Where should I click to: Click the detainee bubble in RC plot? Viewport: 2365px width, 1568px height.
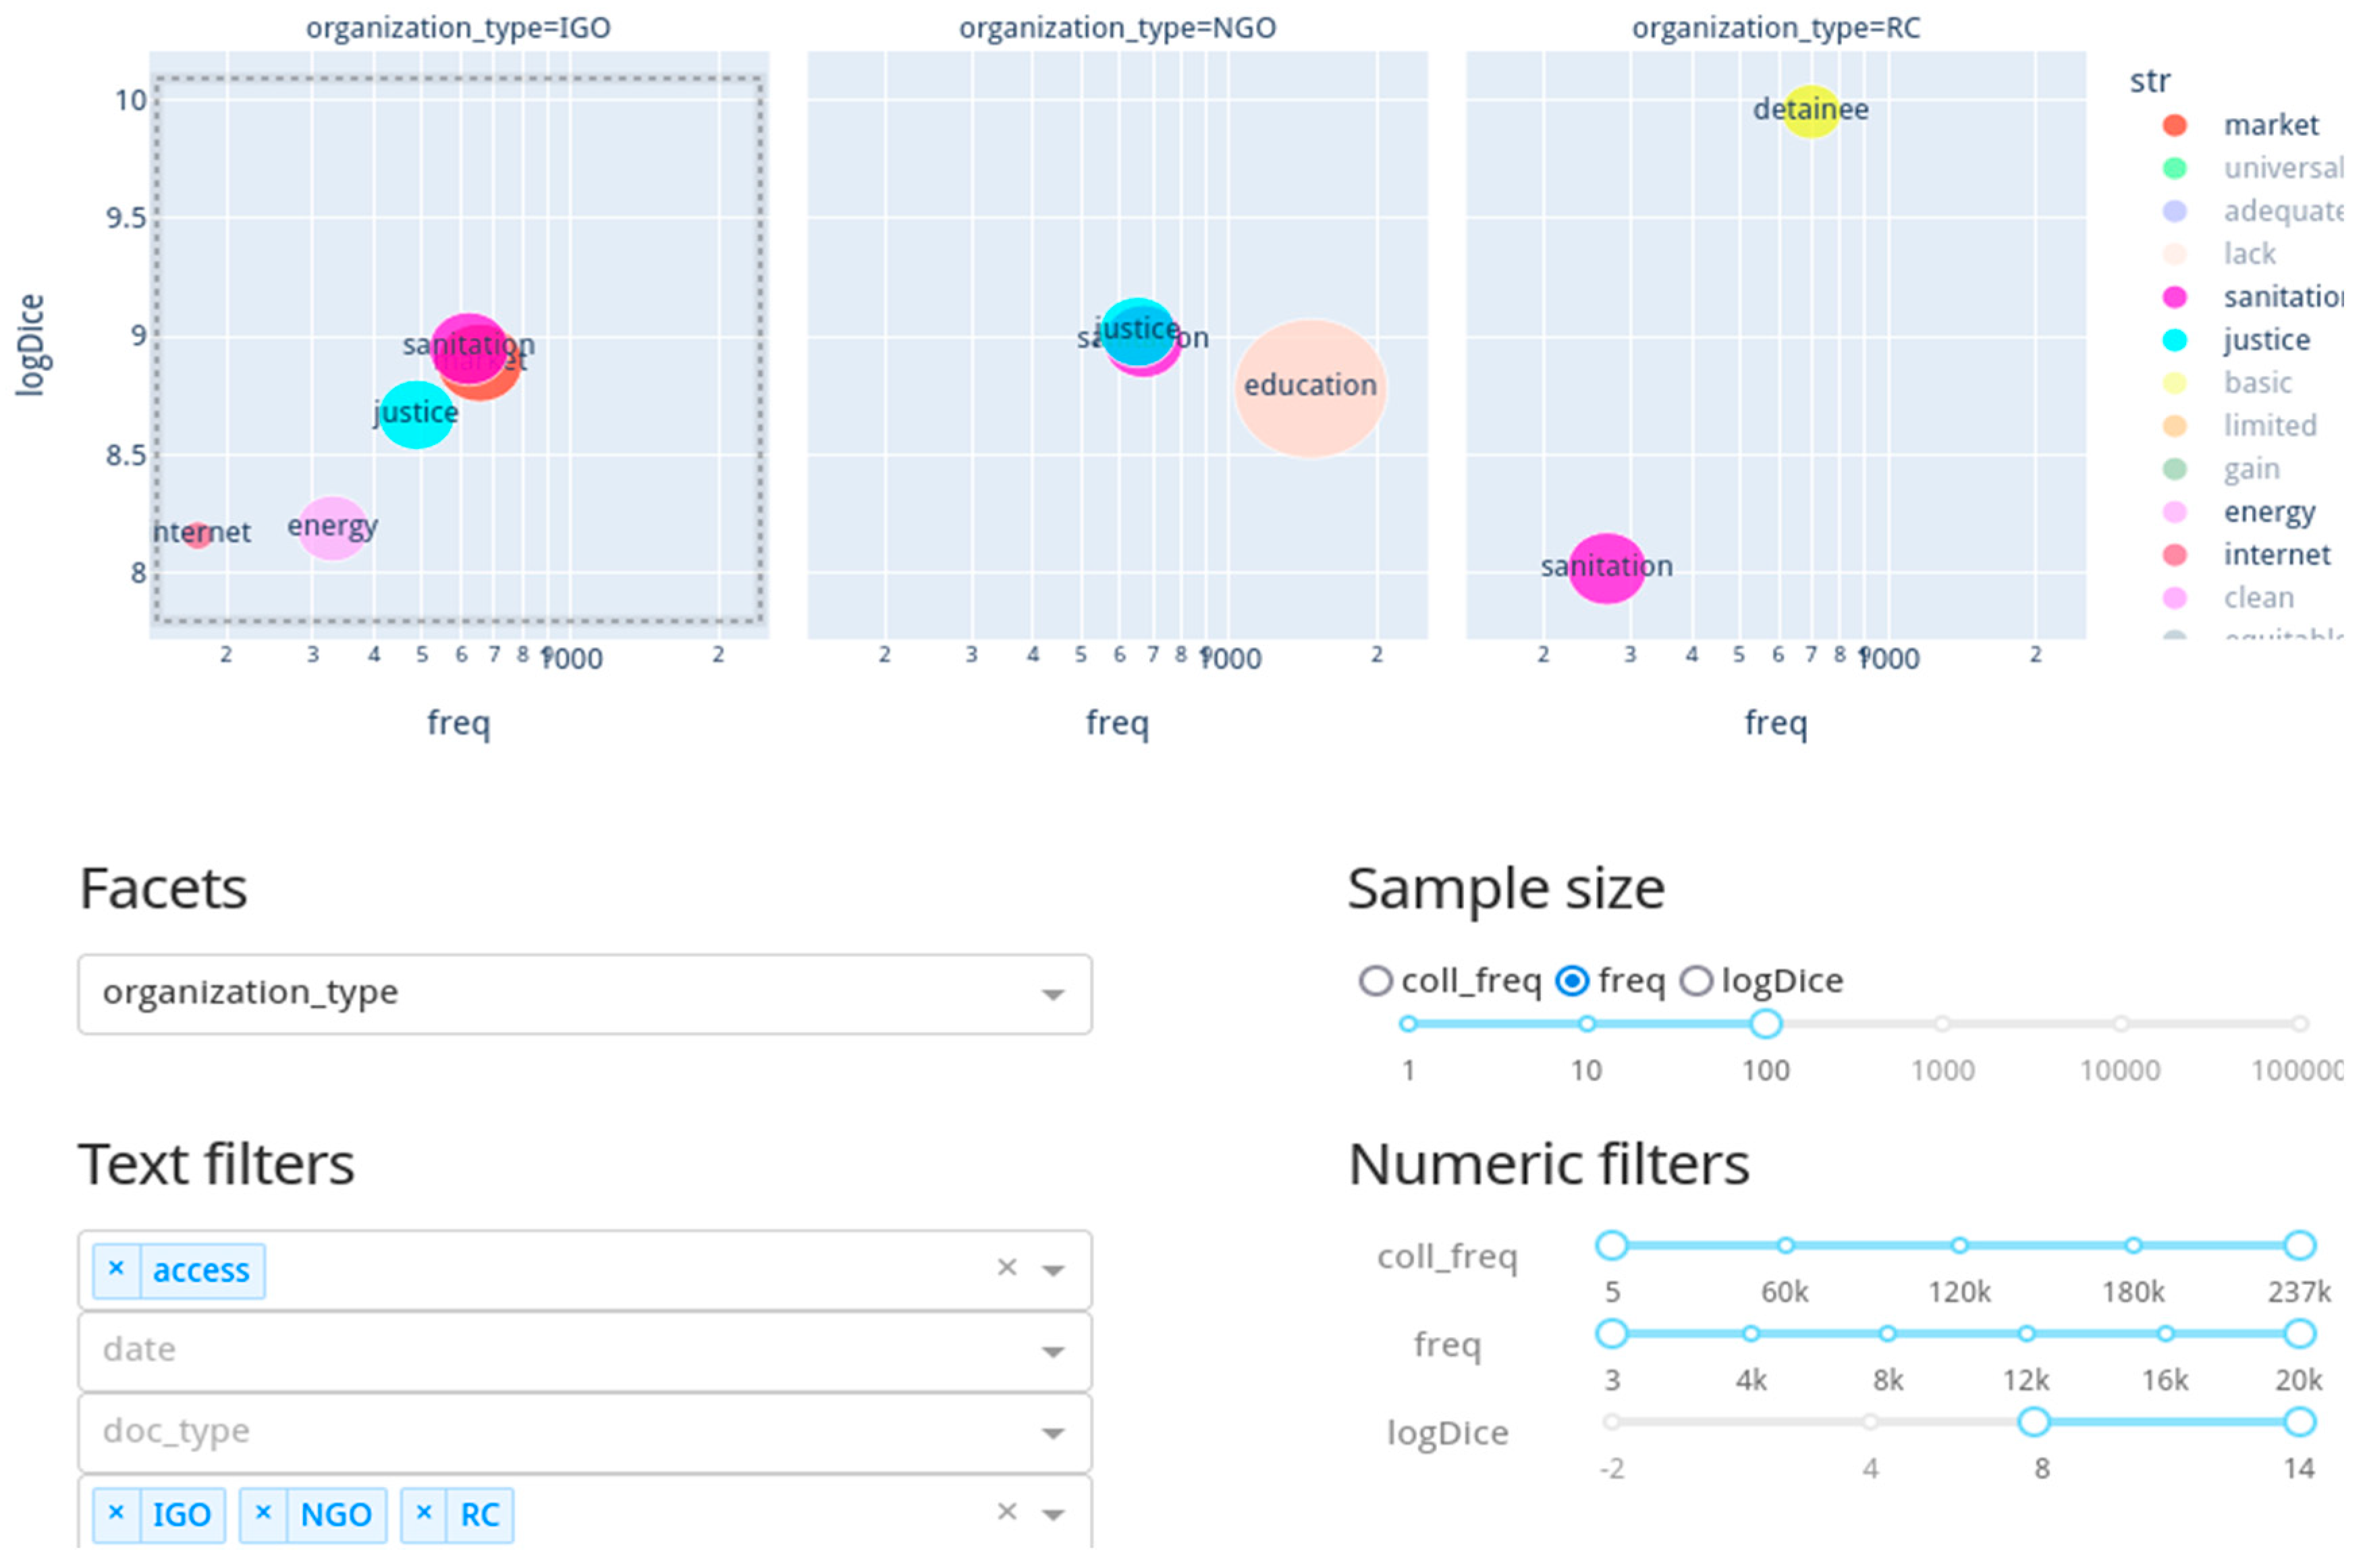click(1810, 110)
